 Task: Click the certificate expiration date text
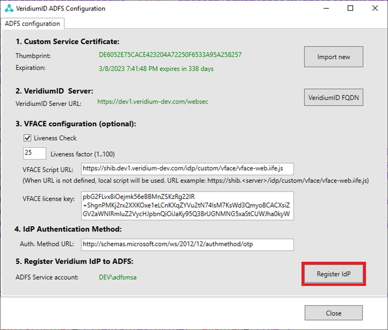156,69
